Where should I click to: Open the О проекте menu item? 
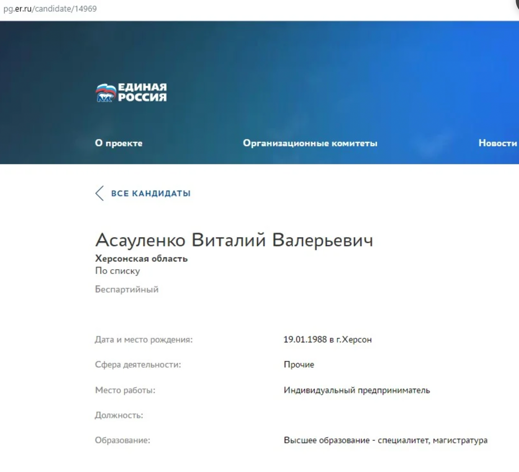(119, 143)
